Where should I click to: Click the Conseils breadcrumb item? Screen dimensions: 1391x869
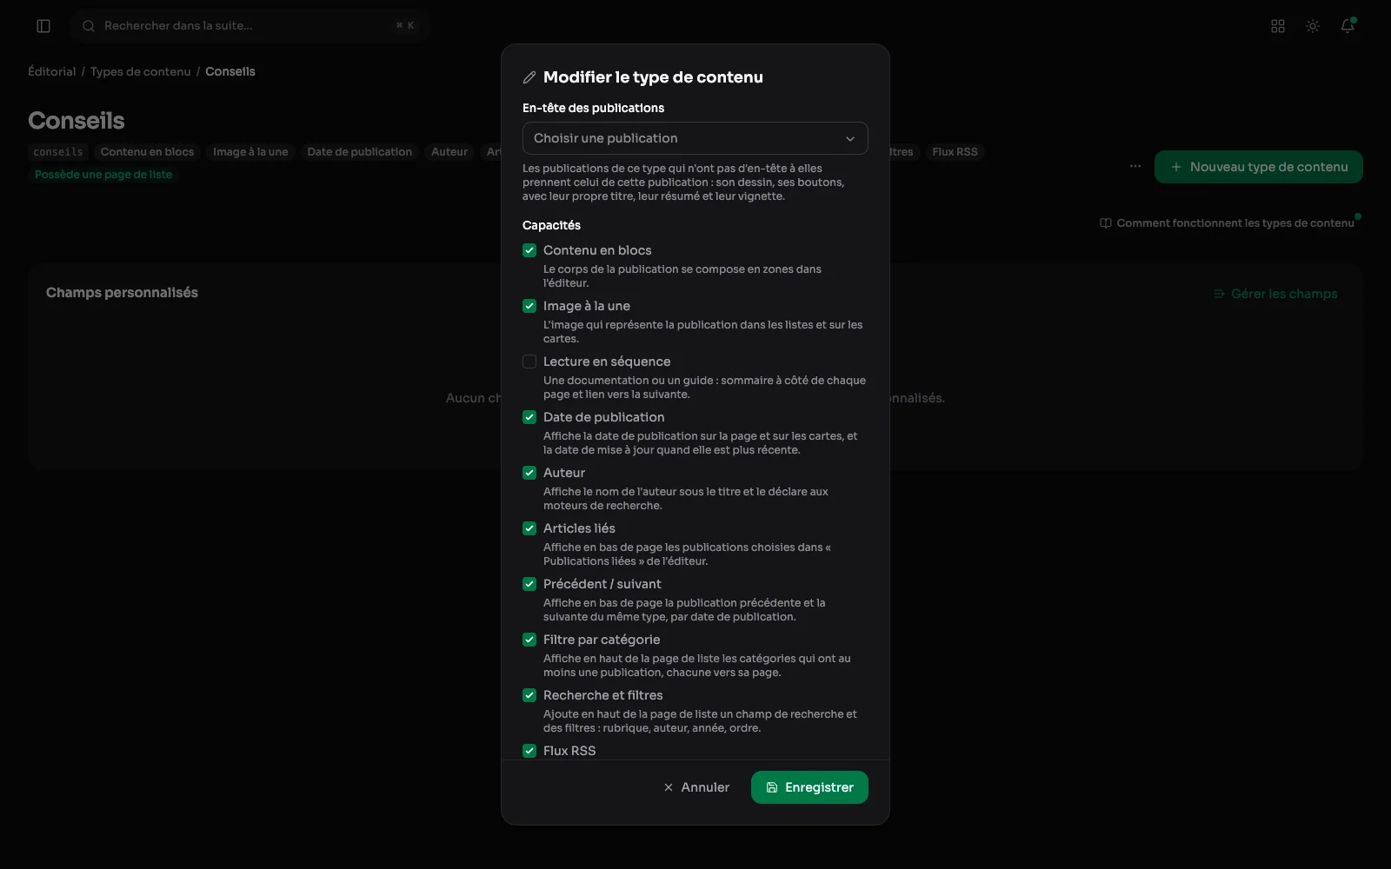(230, 71)
